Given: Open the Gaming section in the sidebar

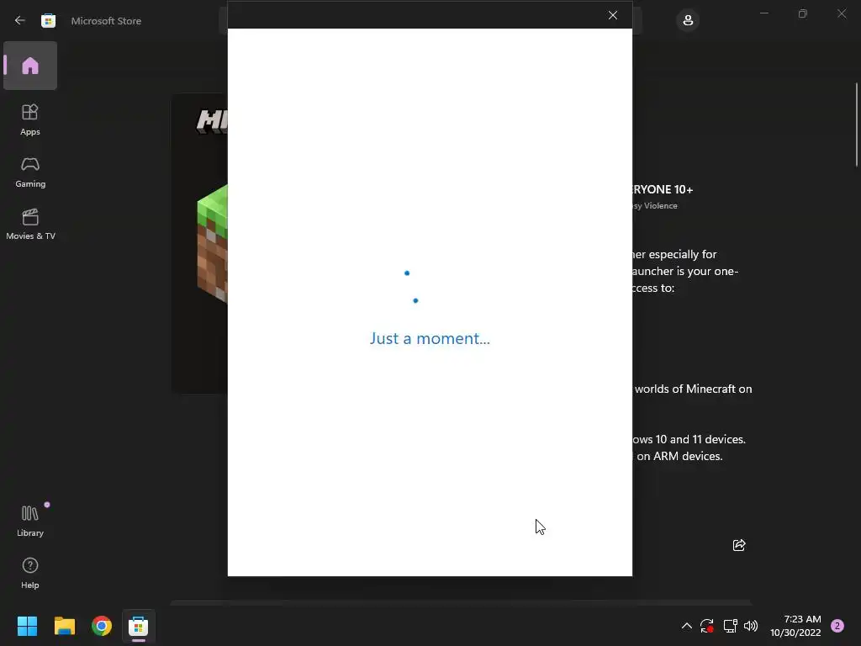Looking at the screenshot, I should point(30,172).
